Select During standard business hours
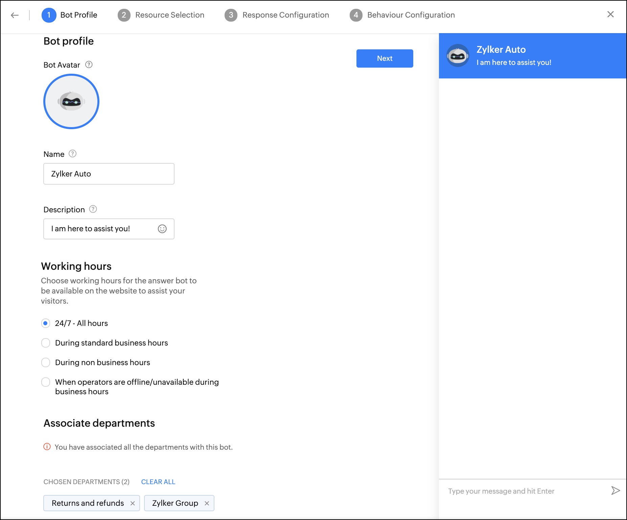This screenshot has height=520, width=627. (x=46, y=343)
